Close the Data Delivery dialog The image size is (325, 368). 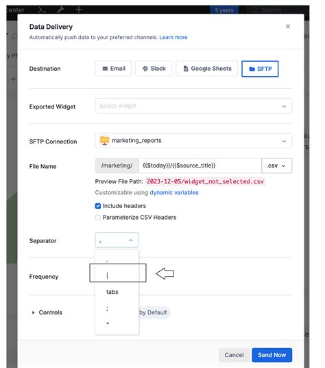pyautogui.click(x=288, y=26)
